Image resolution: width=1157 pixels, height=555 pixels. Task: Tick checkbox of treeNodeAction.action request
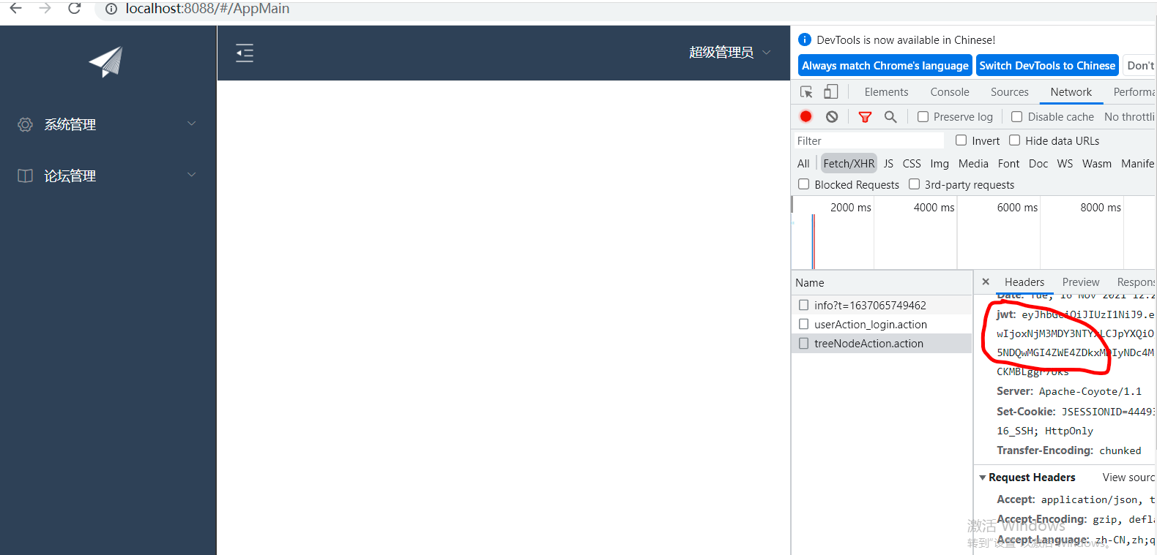tap(804, 343)
